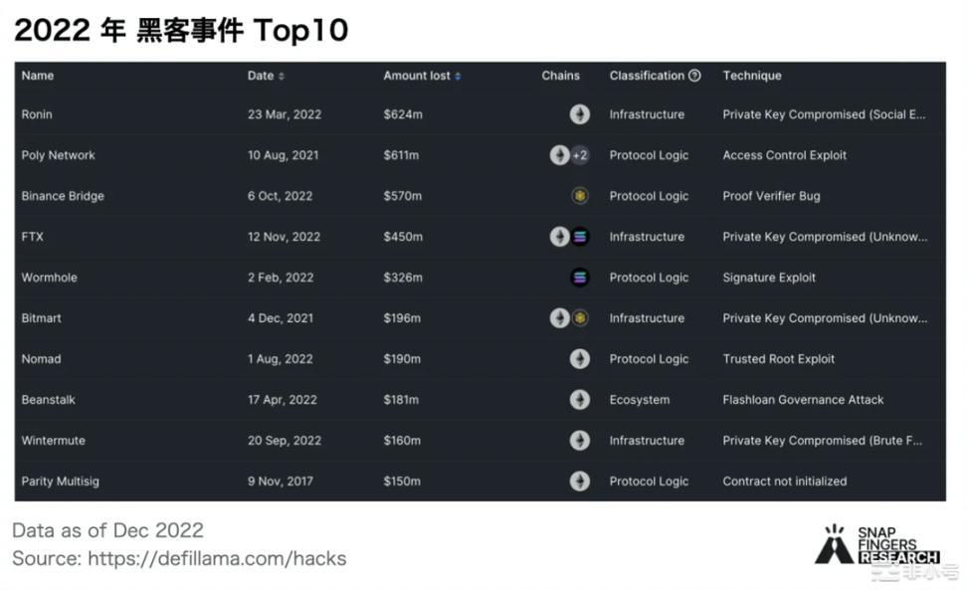Open the Beanstalk hack entry
This screenshot has height=590, width=967.
click(x=49, y=400)
